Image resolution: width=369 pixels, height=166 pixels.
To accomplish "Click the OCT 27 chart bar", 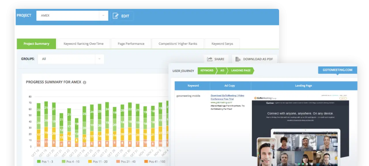I will click(x=107, y=124).
